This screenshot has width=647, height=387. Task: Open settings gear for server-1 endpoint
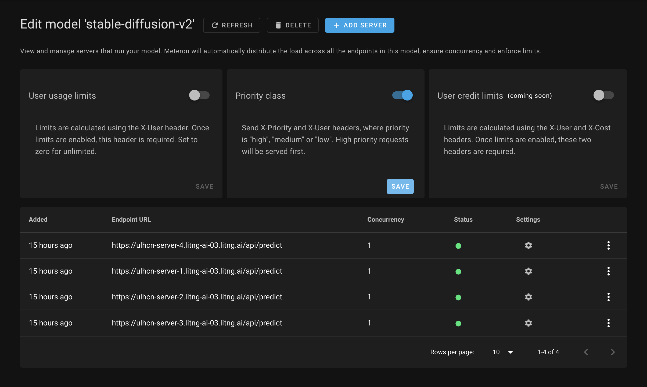[528, 271]
